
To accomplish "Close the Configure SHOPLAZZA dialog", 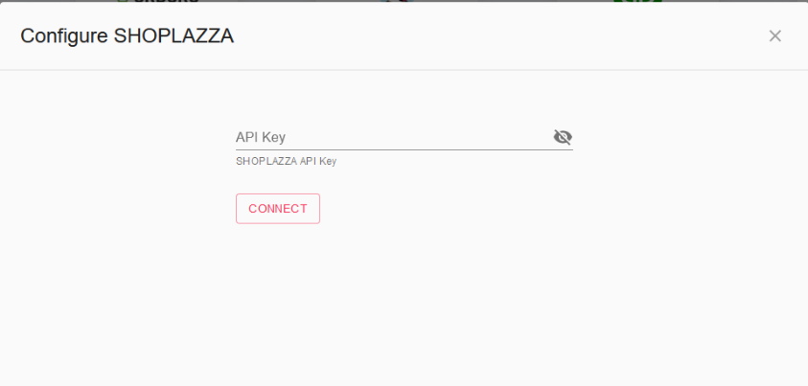I will 775,36.
